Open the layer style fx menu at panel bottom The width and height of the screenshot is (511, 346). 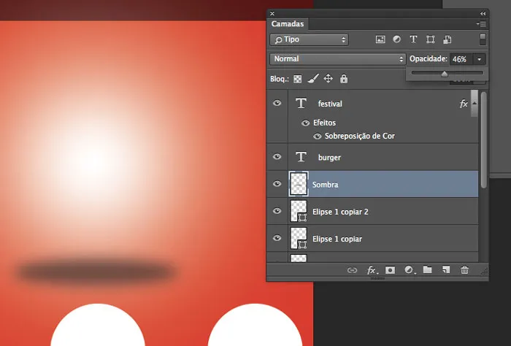(x=372, y=270)
